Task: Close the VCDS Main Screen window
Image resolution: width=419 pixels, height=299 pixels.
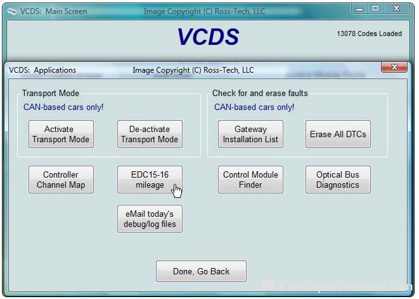Action: pos(396,9)
